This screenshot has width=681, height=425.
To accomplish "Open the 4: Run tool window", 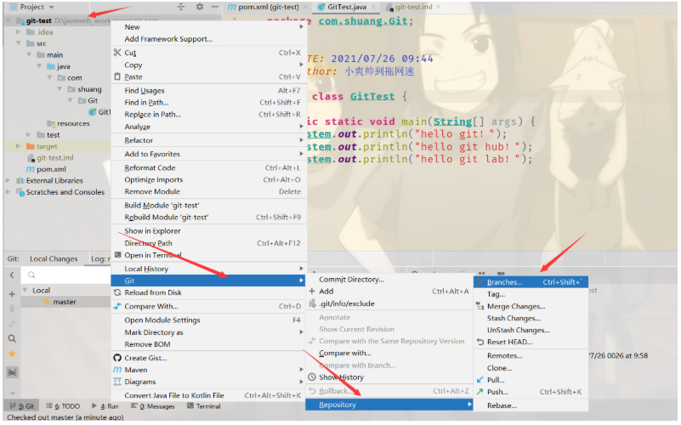I will pos(105,406).
